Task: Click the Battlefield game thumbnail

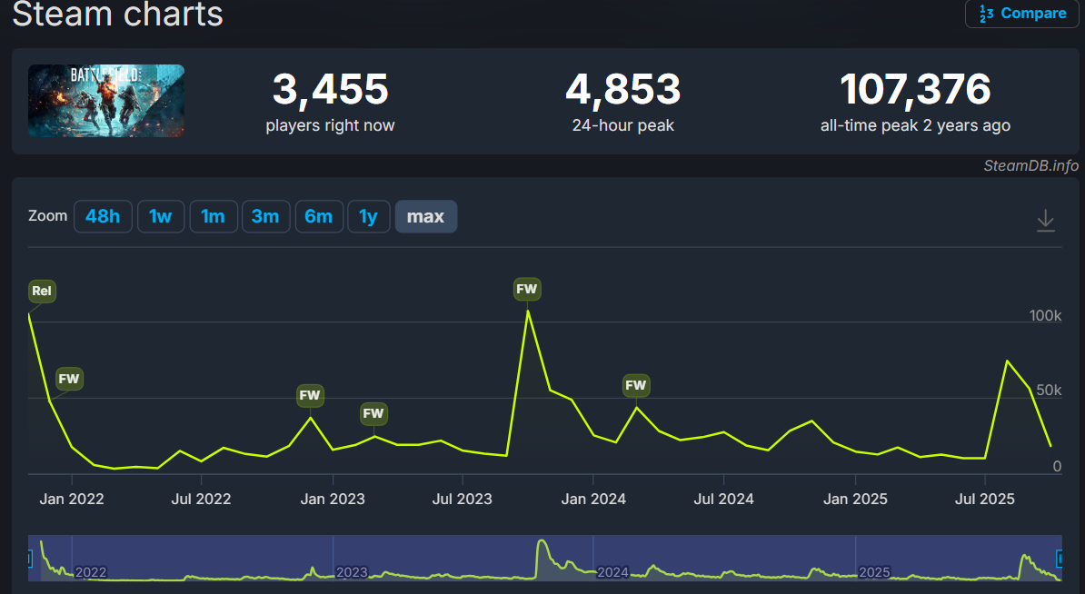Action: coord(106,101)
